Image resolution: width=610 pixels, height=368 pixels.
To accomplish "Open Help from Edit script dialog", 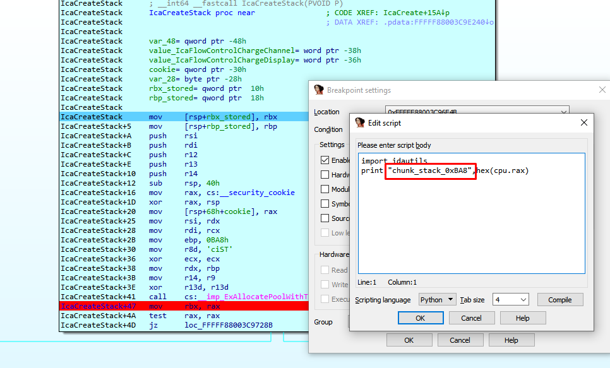I will pos(522,318).
